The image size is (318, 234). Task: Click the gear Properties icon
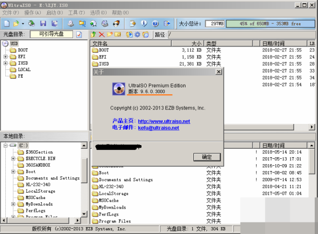click(137, 34)
